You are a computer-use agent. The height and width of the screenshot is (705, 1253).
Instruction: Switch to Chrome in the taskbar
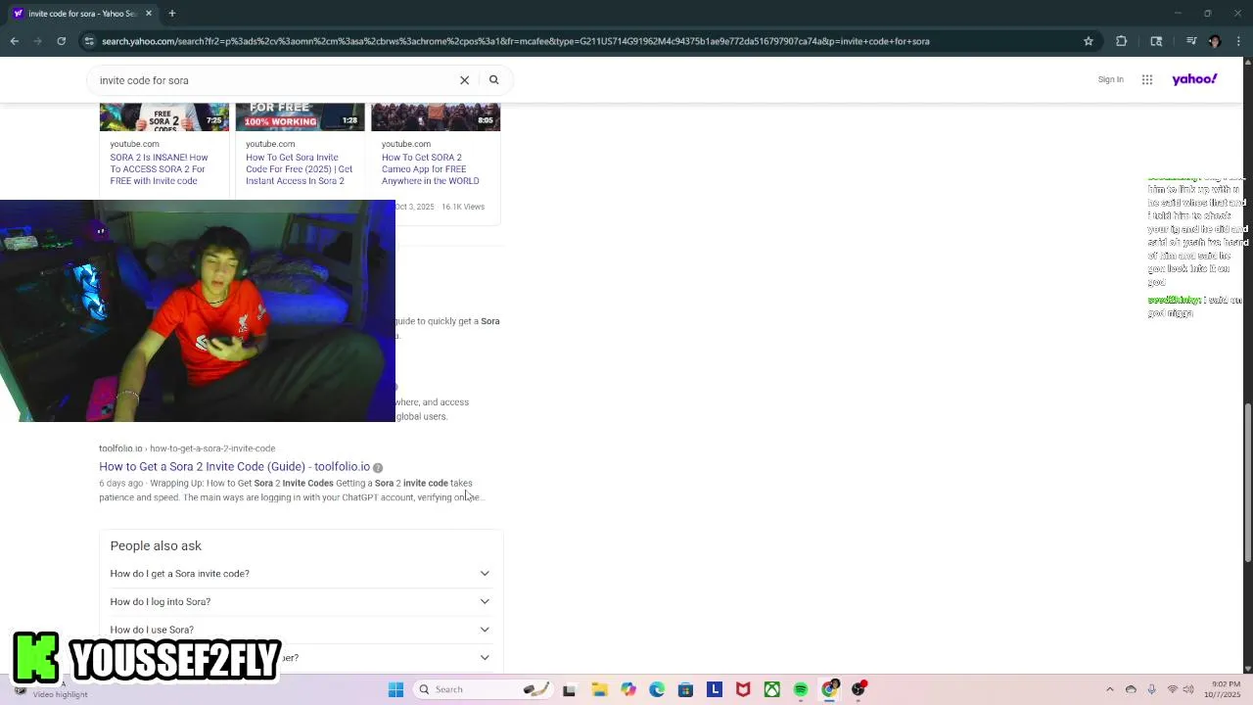click(830, 689)
